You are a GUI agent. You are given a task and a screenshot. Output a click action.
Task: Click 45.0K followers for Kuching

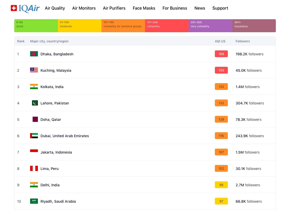pos(249,70)
